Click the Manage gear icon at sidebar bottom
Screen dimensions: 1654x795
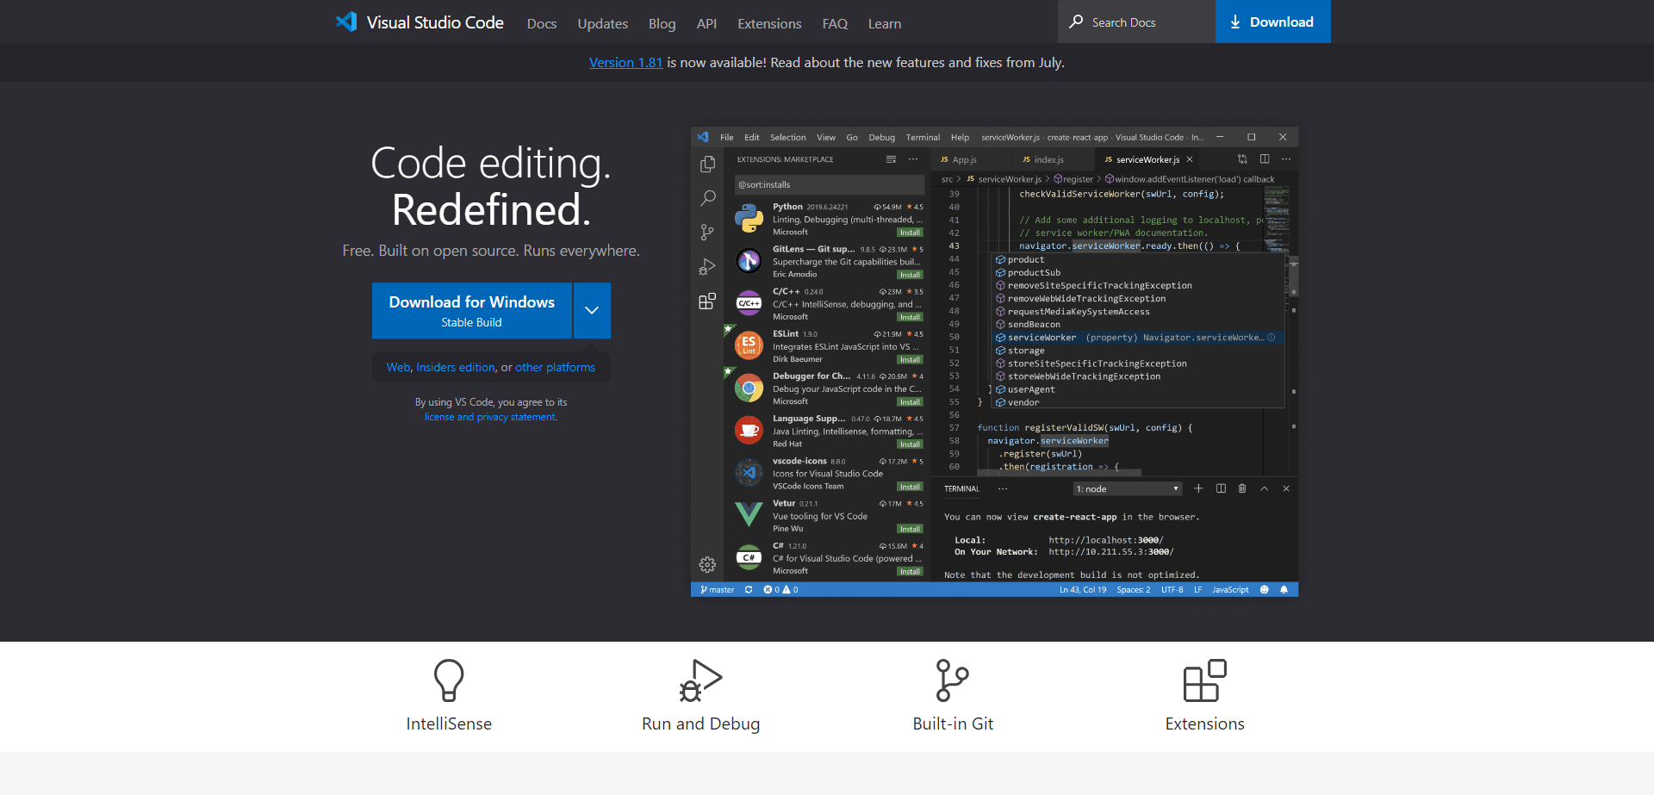[x=707, y=565]
